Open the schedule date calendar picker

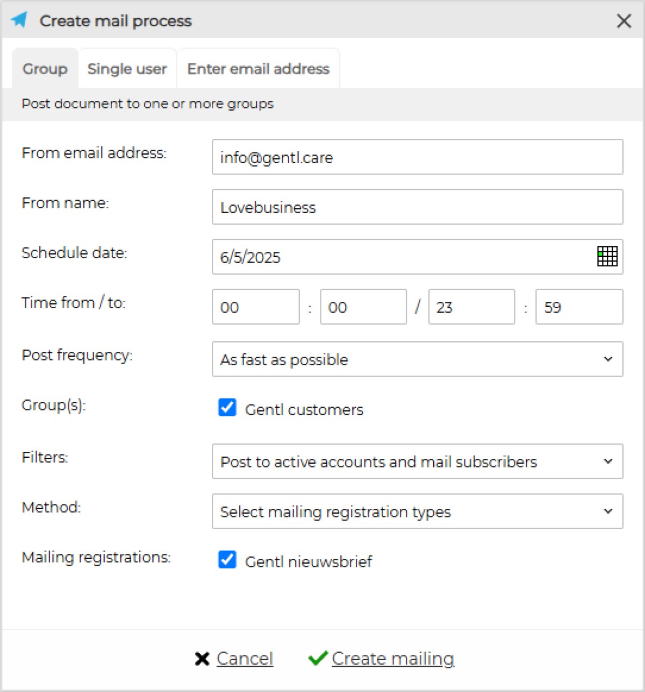click(x=607, y=256)
